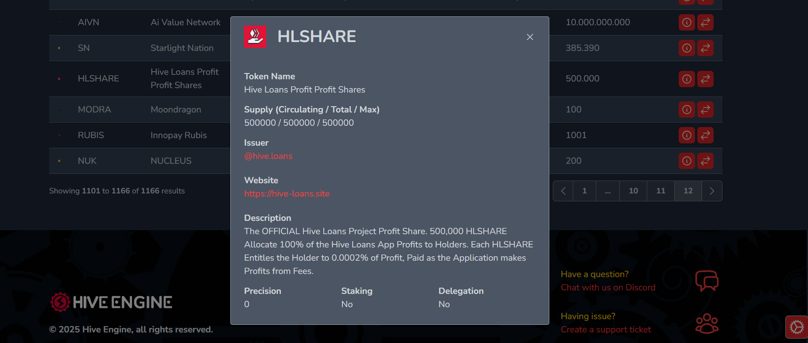Click the Innopay Rubis token name
808x343 pixels.
pos(179,135)
